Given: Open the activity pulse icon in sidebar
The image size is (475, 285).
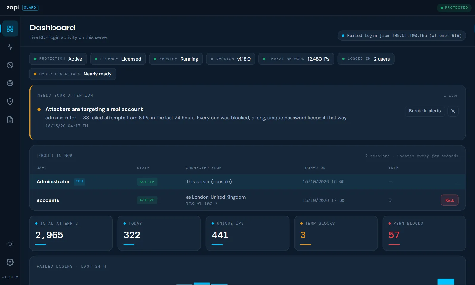Looking at the screenshot, I should coord(10,47).
